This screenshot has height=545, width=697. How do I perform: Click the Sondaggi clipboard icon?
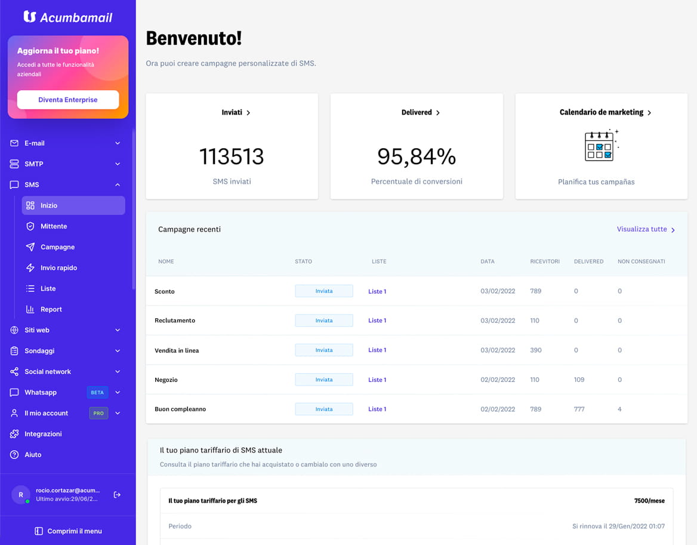(x=14, y=351)
